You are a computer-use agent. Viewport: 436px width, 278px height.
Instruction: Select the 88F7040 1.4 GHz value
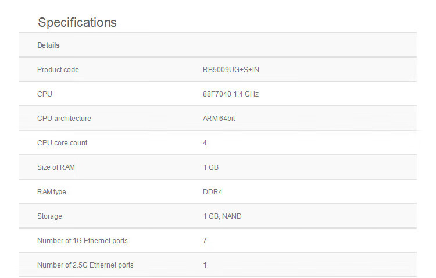tap(231, 94)
